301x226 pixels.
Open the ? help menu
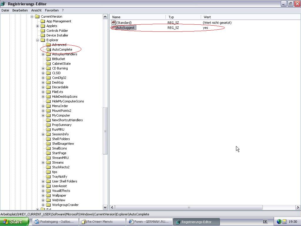coord(63,10)
